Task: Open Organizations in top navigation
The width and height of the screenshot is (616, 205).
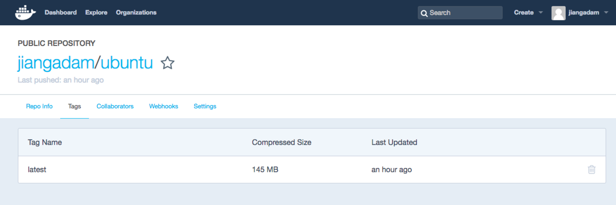Action: 136,12
